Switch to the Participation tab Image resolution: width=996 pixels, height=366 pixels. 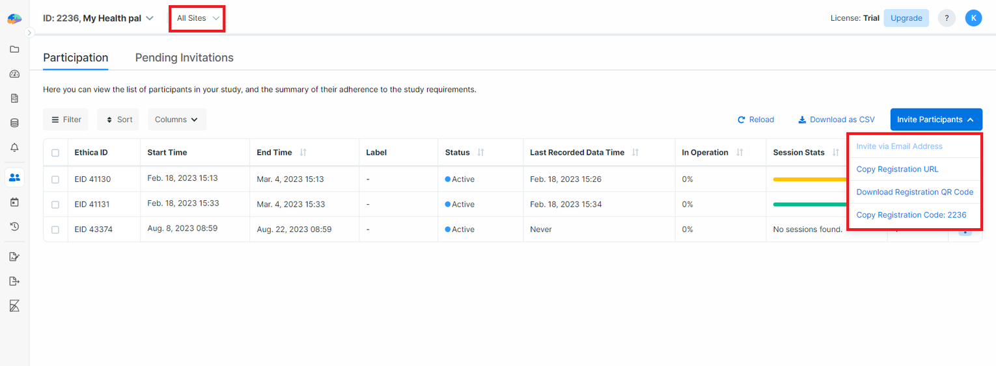pyautogui.click(x=76, y=58)
